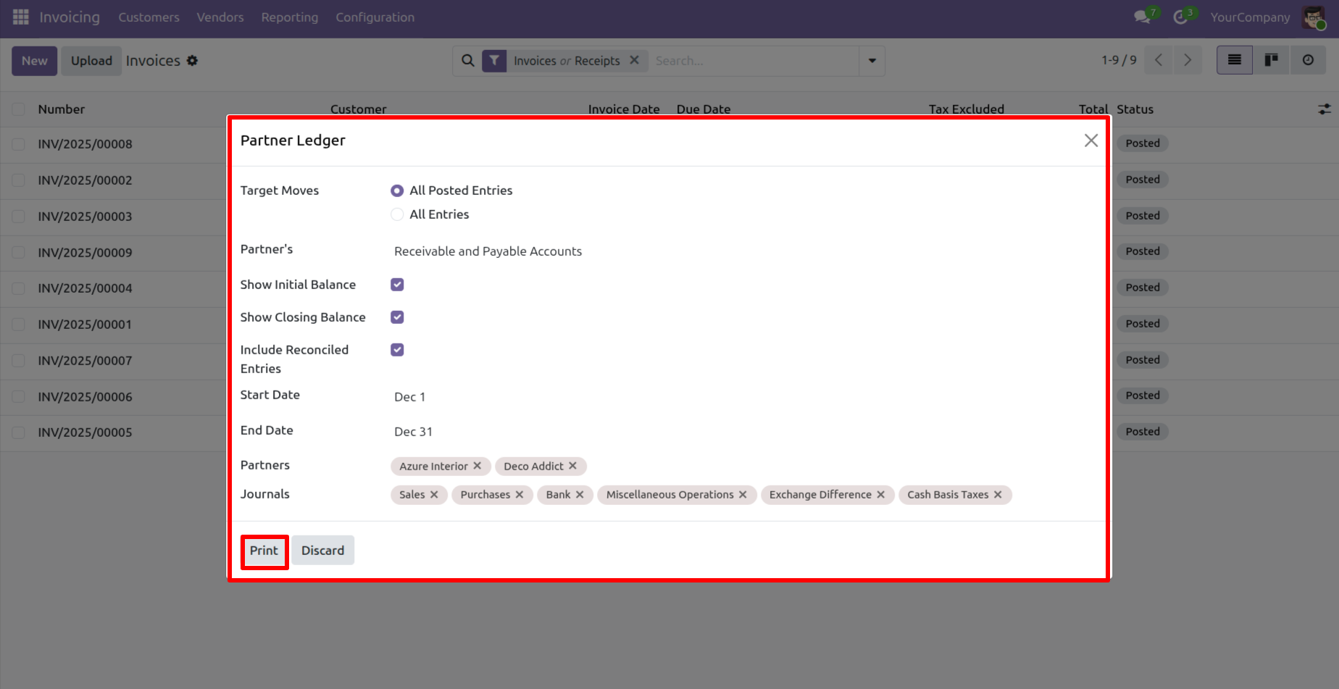Remove Purchases journal tag
This screenshot has width=1339, height=689.
[x=520, y=495]
